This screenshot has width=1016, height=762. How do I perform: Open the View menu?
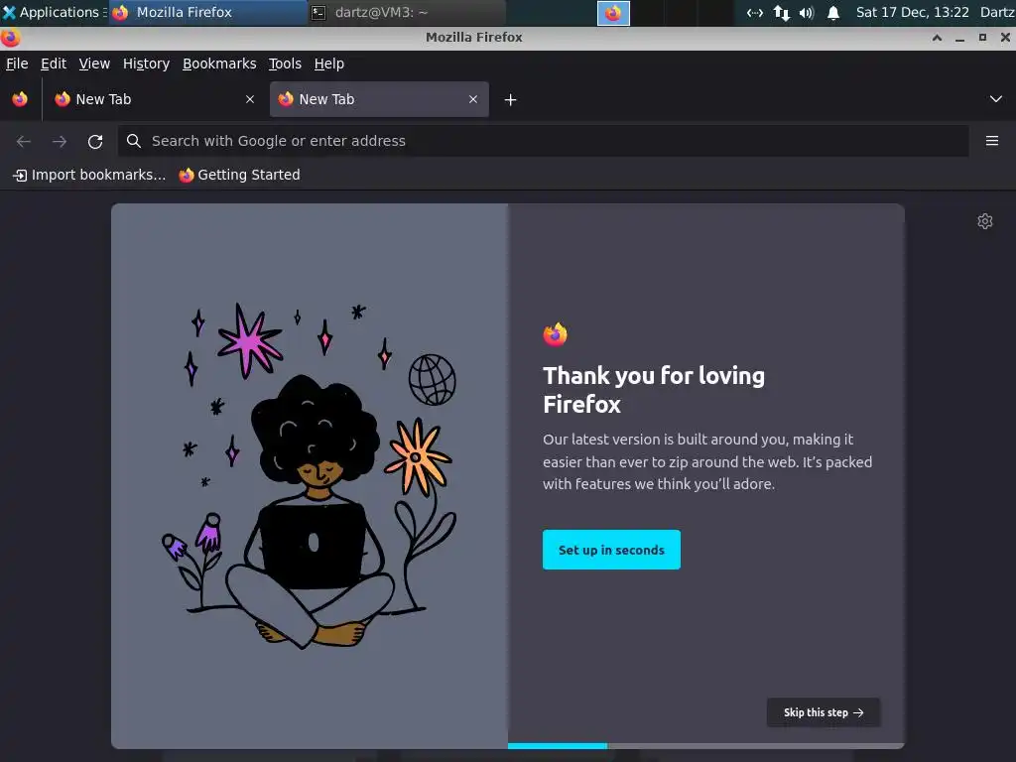point(94,63)
